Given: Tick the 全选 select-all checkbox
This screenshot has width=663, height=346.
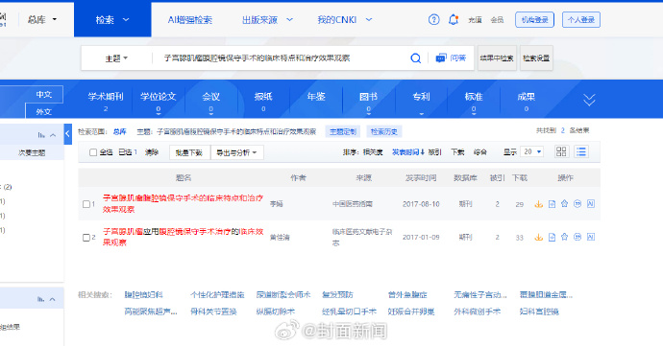Looking at the screenshot, I should pos(93,152).
